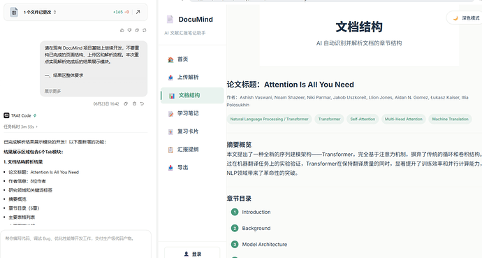Click the AI 文献汇报笔记助手 subtitle
482x258 pixels.
(184, 33)
